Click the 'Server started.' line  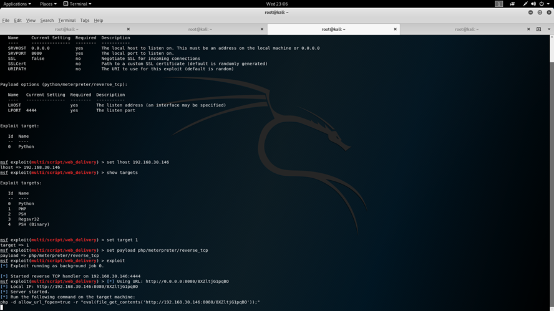[x=25, y=292]
